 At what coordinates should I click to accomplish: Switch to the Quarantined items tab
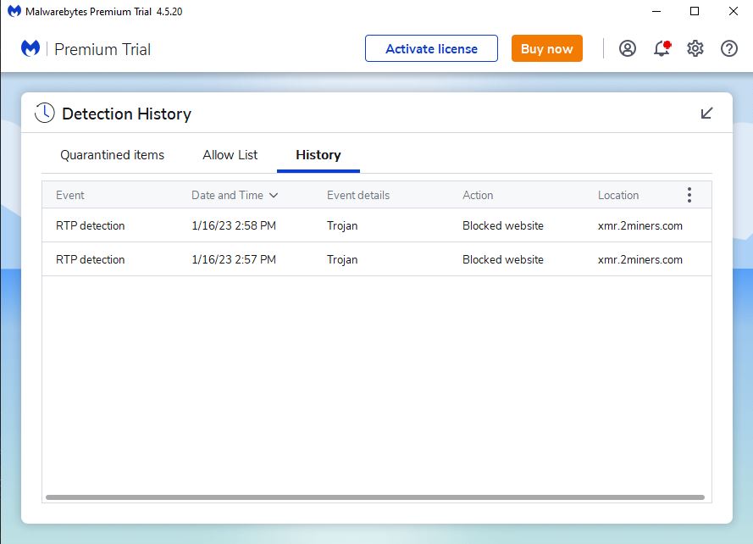113,155
